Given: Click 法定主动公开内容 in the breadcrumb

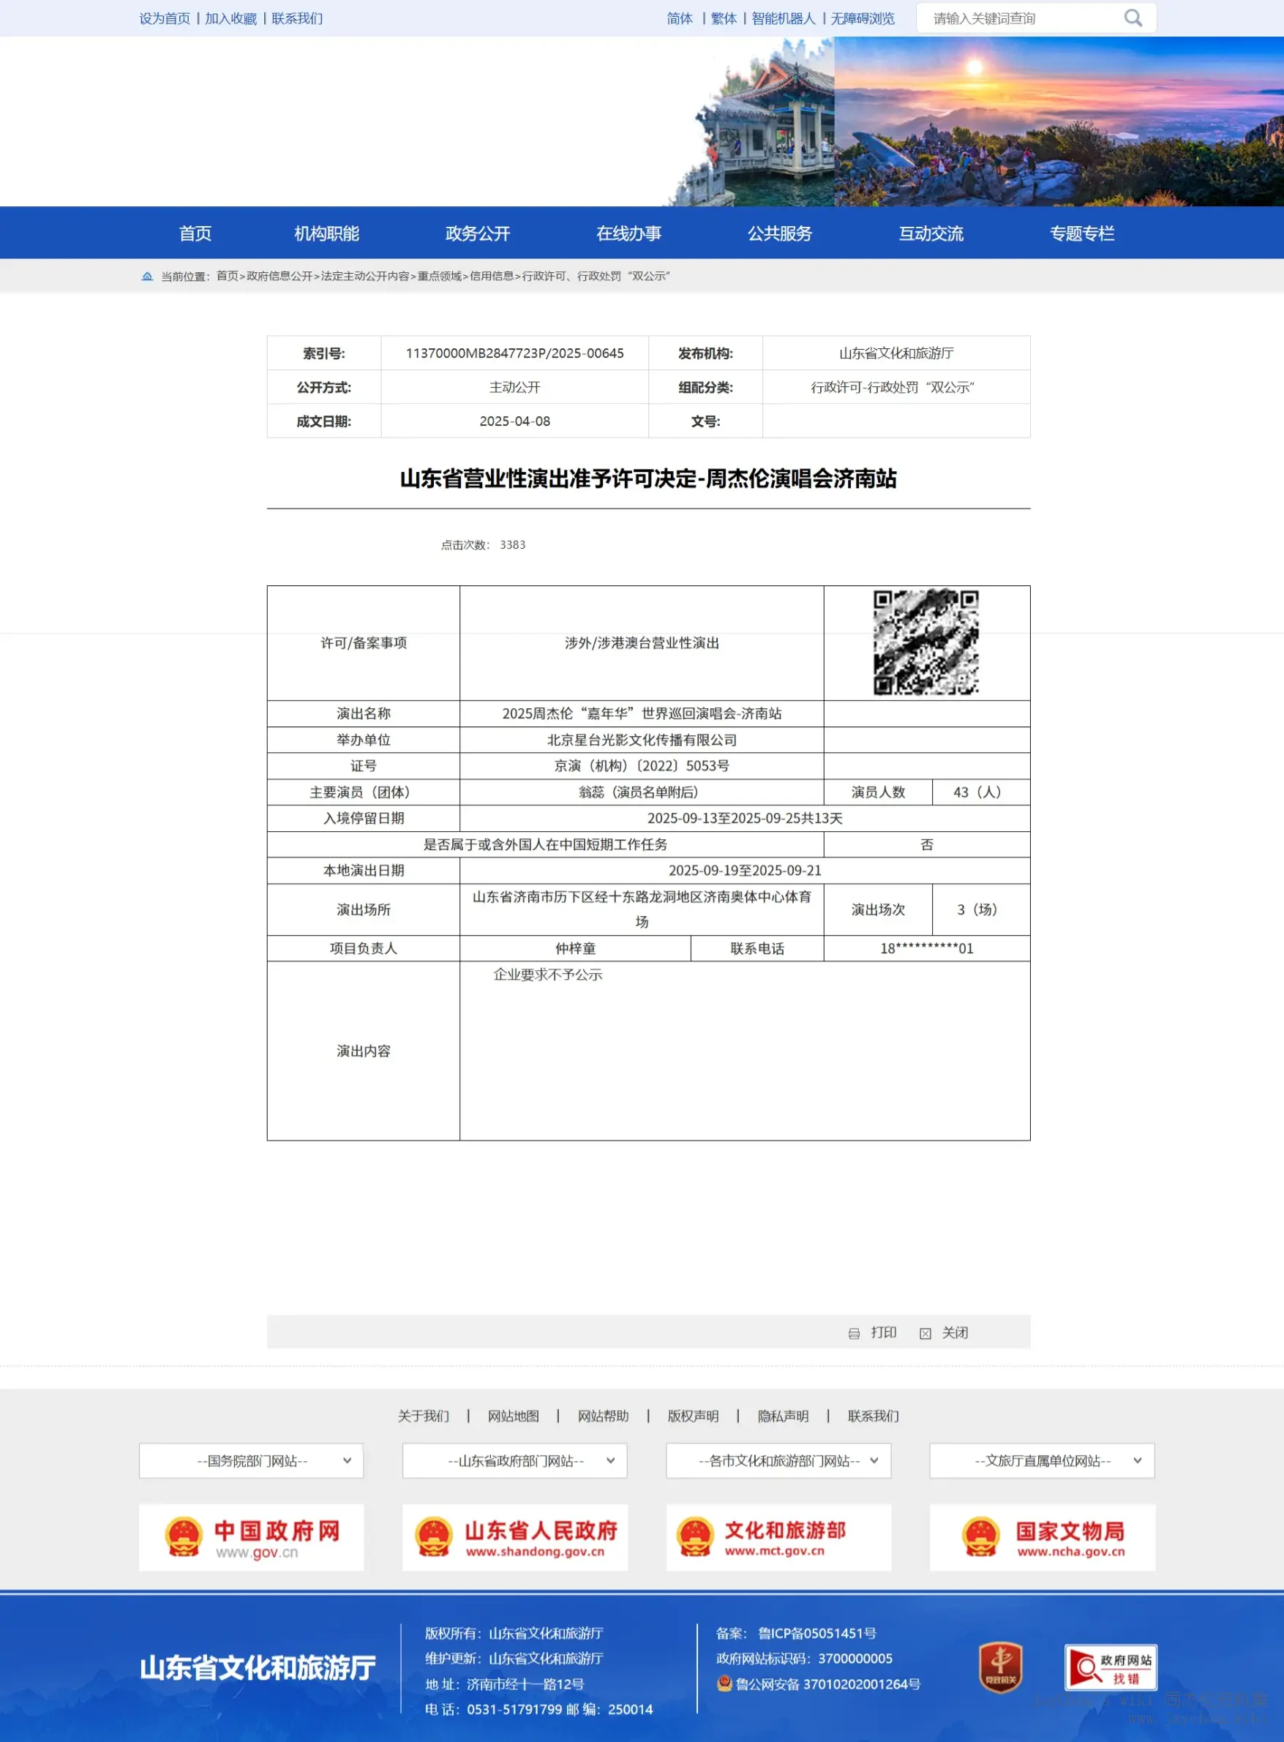Looking at the screenshot, I should click(x=365, y=276).
